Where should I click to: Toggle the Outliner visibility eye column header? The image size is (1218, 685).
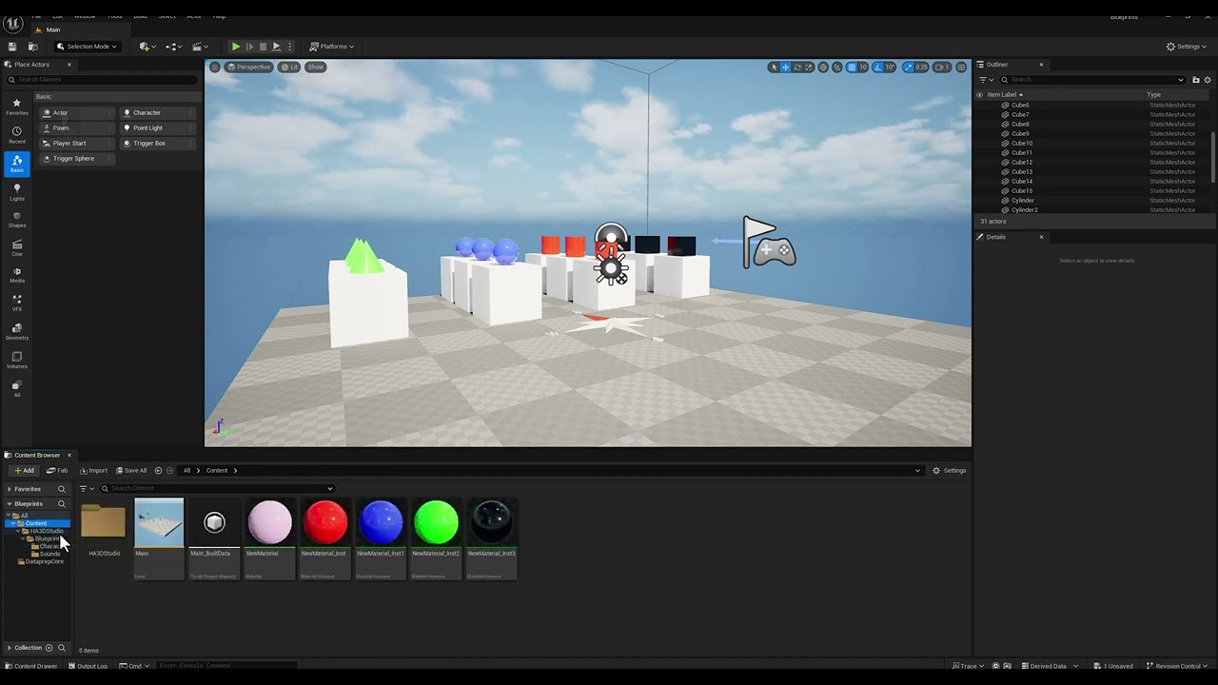pyautogui.click(x=979, y=95)
